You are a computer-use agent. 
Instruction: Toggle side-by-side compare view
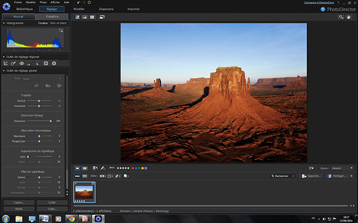pos(85,168)
